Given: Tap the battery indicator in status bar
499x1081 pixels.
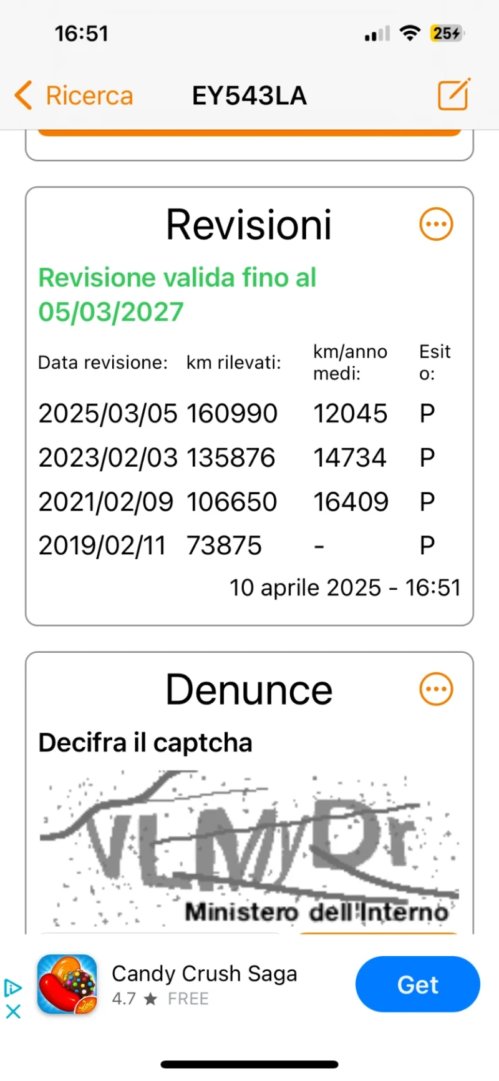Looking at the screenshot, I should 447,33.
